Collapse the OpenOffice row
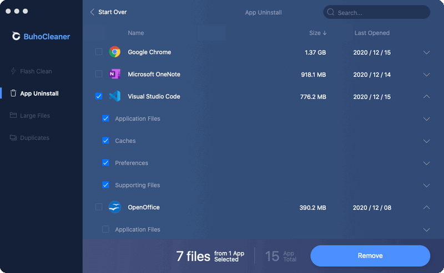Viewport: 444px width, 273px height. (426, 208)
